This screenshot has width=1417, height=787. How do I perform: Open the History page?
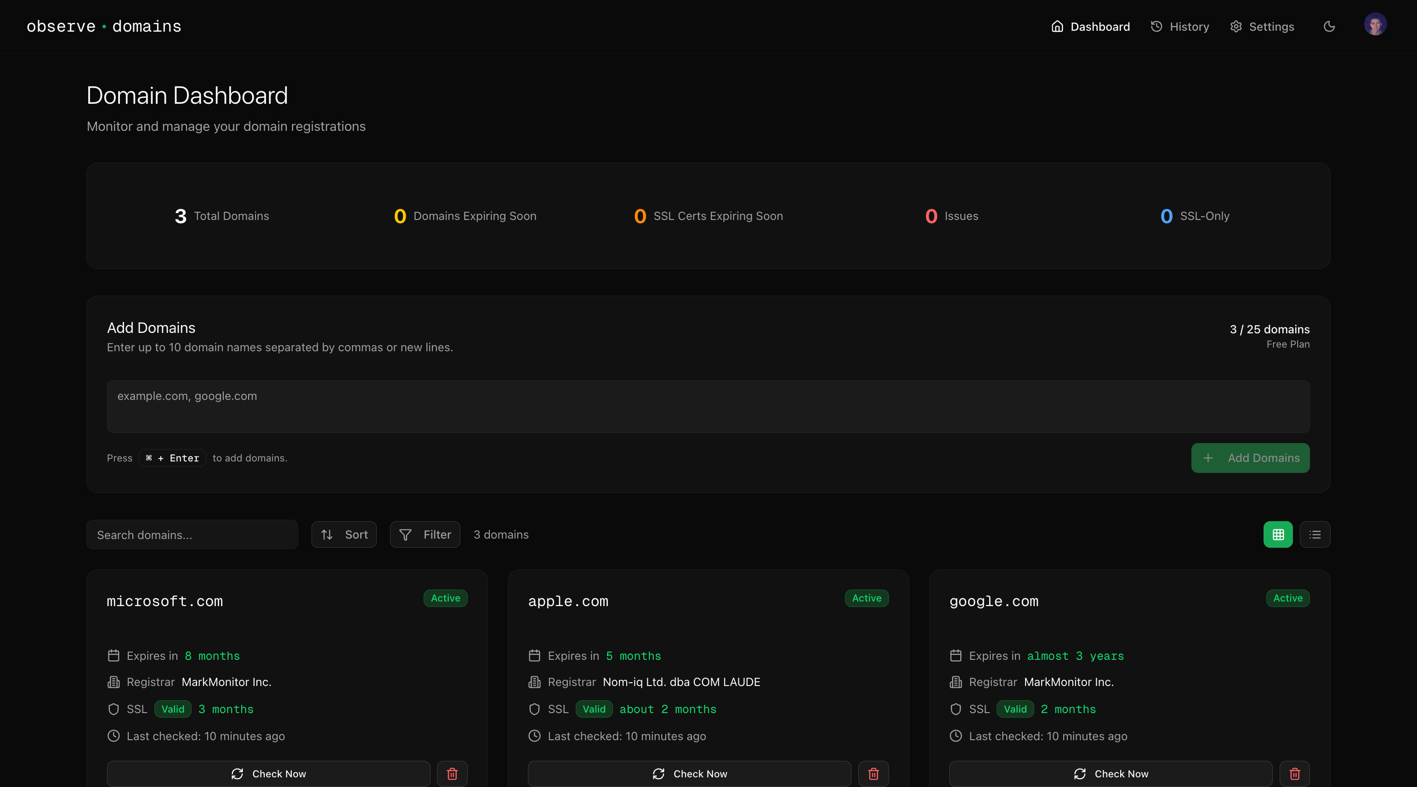click(1179, 26)
